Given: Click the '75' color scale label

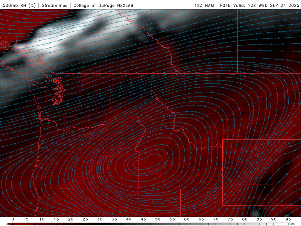Looking at the screenshot, I should [230, 219].
